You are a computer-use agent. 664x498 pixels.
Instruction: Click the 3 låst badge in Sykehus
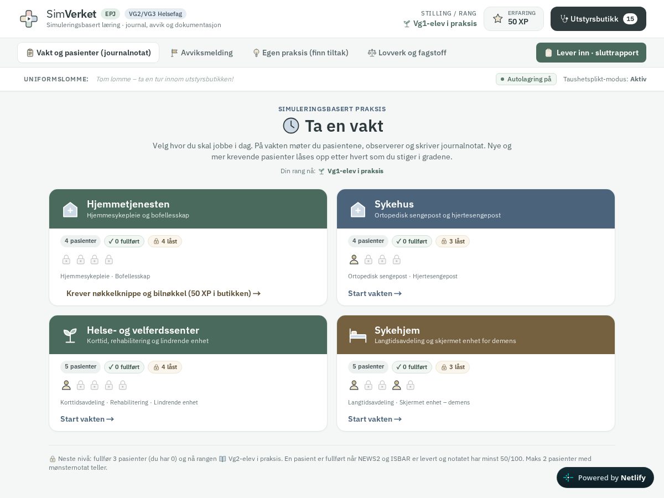[453, 241]
